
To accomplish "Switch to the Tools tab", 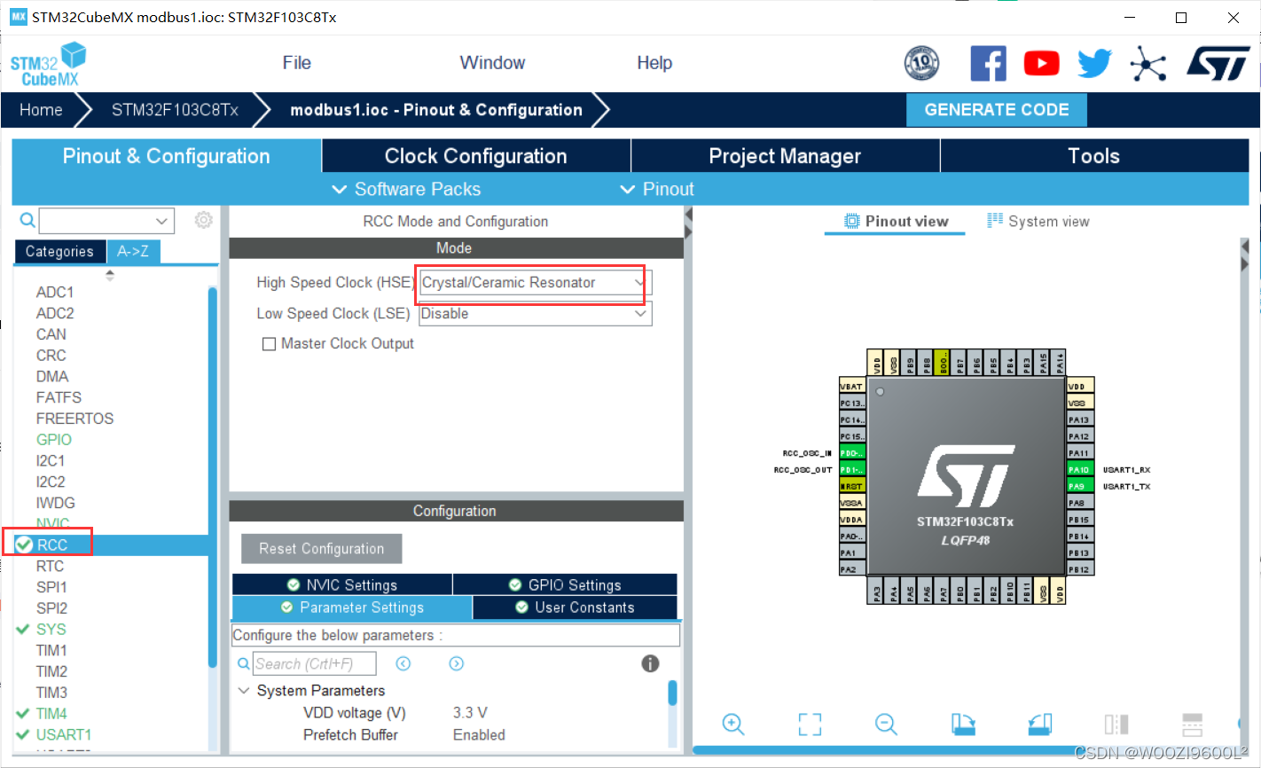I will [1094, 156].
